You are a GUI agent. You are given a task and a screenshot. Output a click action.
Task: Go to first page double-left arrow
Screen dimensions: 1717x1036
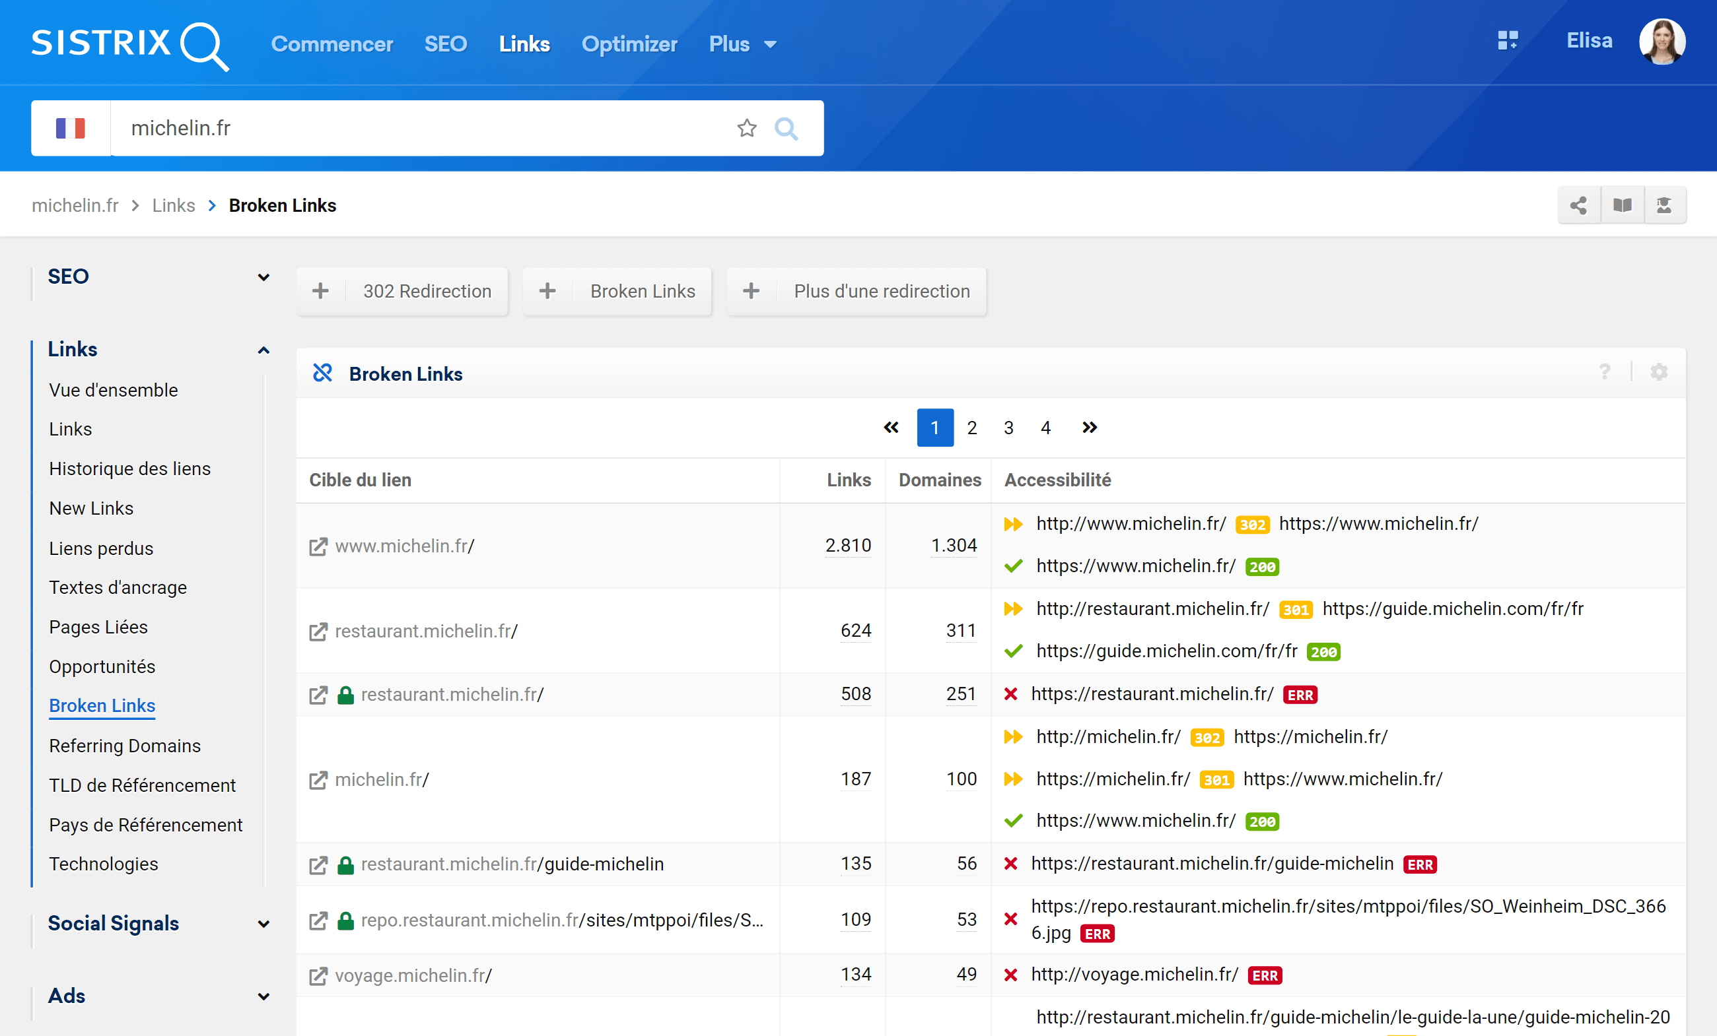click(892, 428)
